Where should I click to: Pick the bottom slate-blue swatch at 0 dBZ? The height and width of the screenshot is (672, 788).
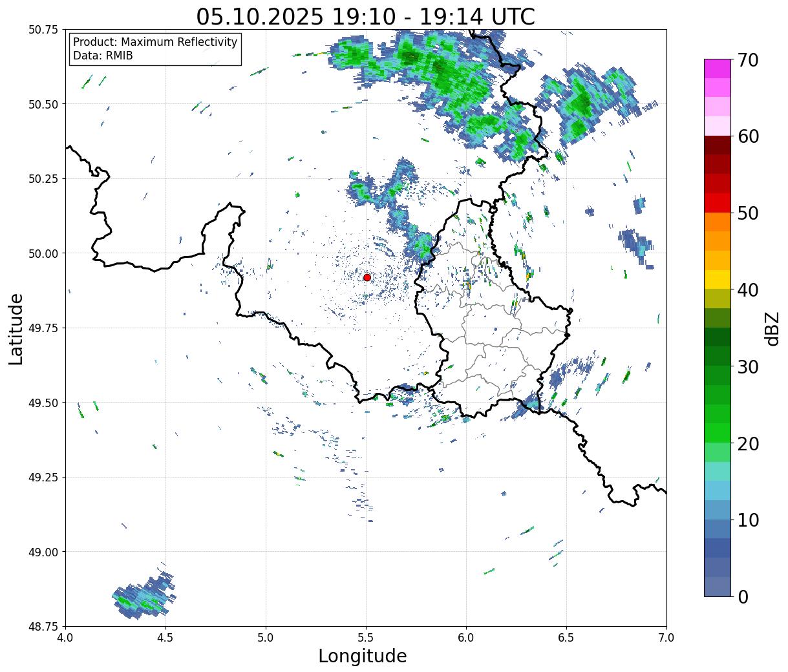point(718,586)
